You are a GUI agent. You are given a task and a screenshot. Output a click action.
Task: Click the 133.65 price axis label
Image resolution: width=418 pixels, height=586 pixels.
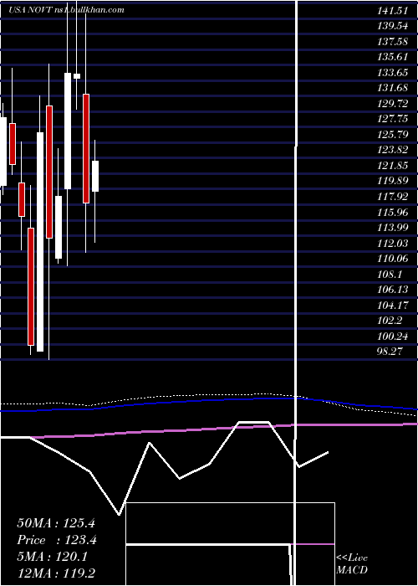click(x=393, y=73)
